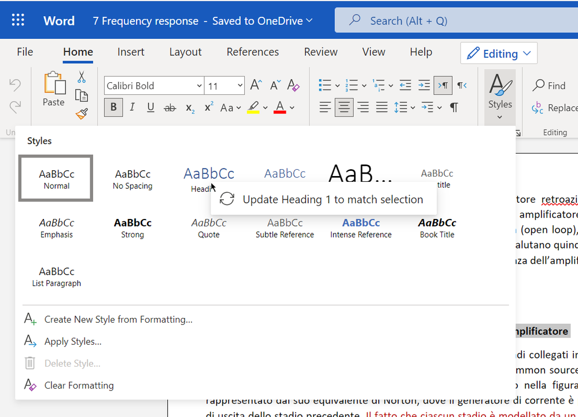Toggle Subscript formatting
This screenshot has height=417, width=578.
click(x=190, y=108)
